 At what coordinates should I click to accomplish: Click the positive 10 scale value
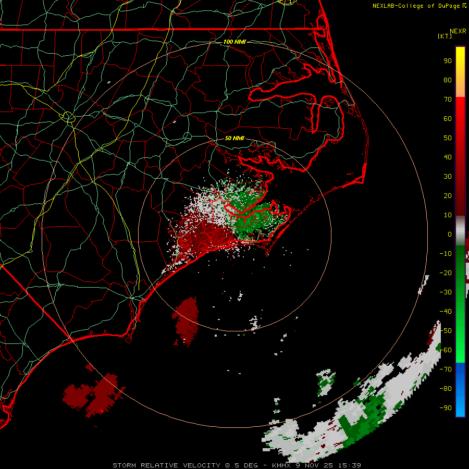[x=448, y=215]
